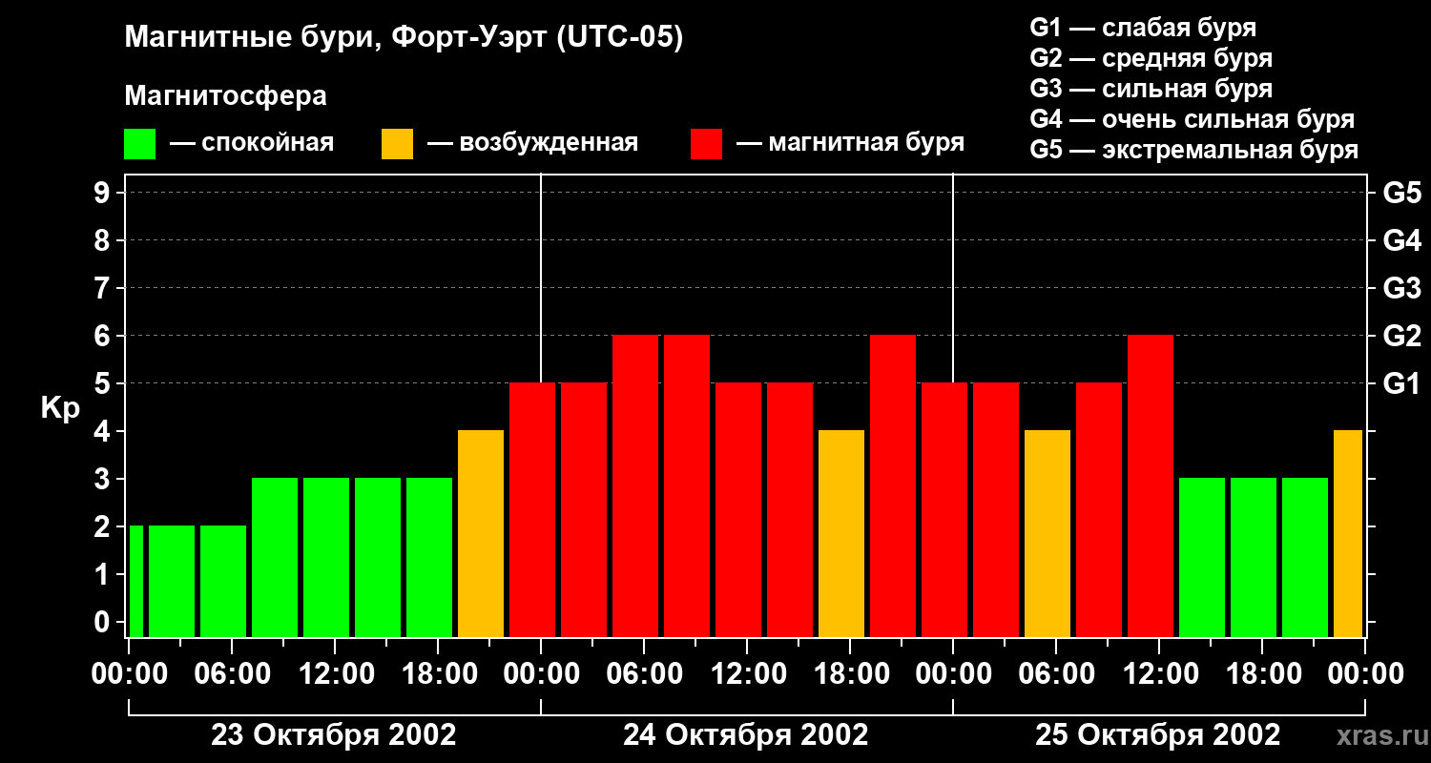Click the '18:00' time label under 25 October
Screen dimensions: 1431x763
tap(1262, 673)
